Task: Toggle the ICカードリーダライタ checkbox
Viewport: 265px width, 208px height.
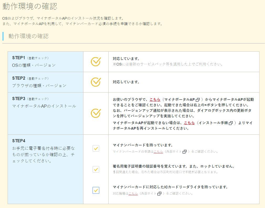Action: [x=96, y=190]
